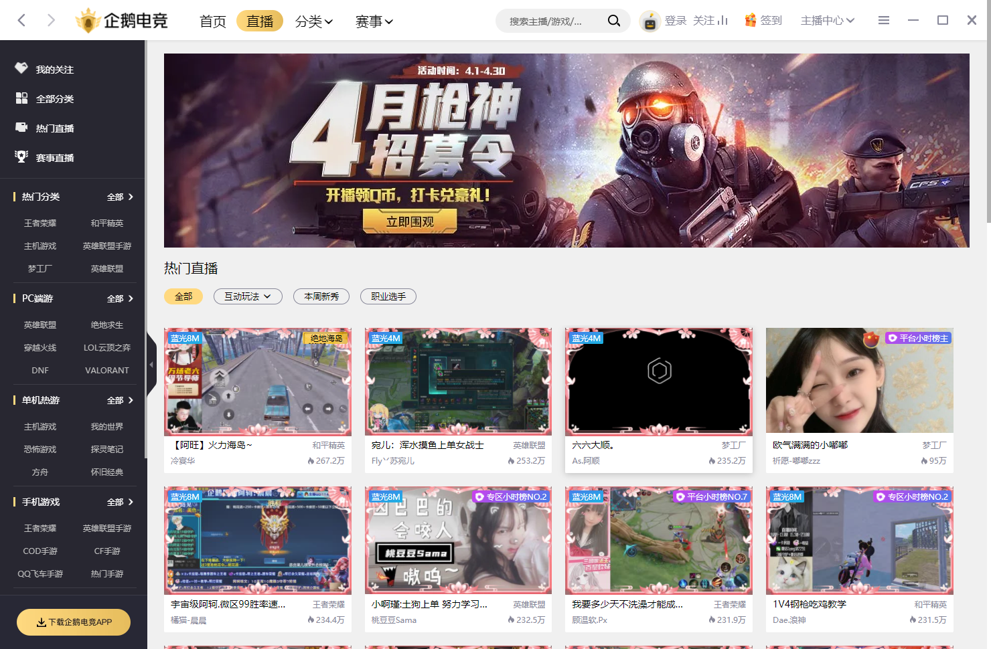Viewport: 991px width, 649px height.
Task: Open the 欧气满满的小嘟嘟 stream thumbnail
Action: 860,382
